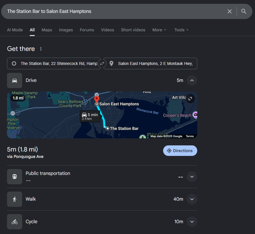Open the Videos tab
Image resolution: width=255 pixels, height=234 pixels.
107,30
